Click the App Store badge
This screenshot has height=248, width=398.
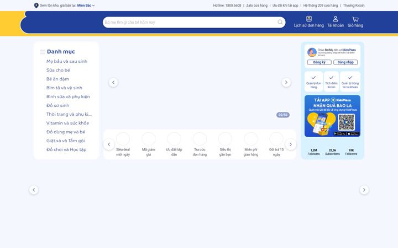[353, 133]
